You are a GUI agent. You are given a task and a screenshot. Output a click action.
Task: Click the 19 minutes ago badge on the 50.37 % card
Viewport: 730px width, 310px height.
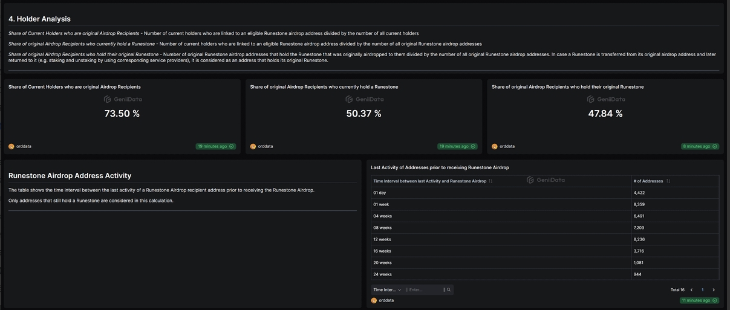(x=457, y=146)
